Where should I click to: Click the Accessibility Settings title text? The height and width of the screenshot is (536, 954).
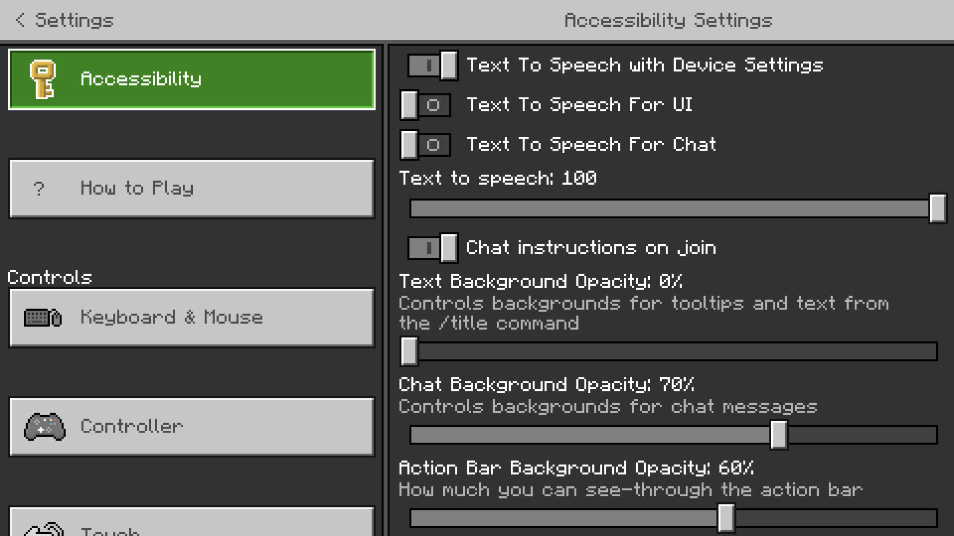[668, 20]
